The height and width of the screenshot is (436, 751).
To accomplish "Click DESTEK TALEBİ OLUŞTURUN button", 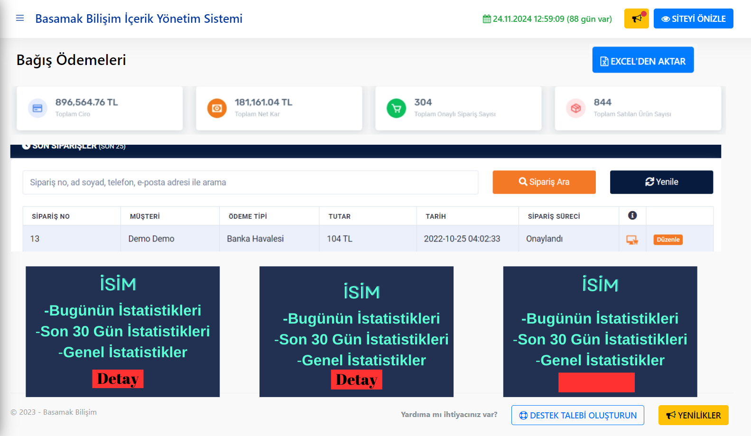I will pos(577,415).
